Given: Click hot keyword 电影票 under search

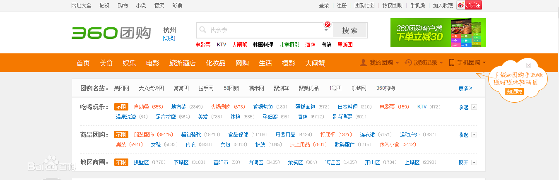Looking at the screenshot, I should click(203, 45).
